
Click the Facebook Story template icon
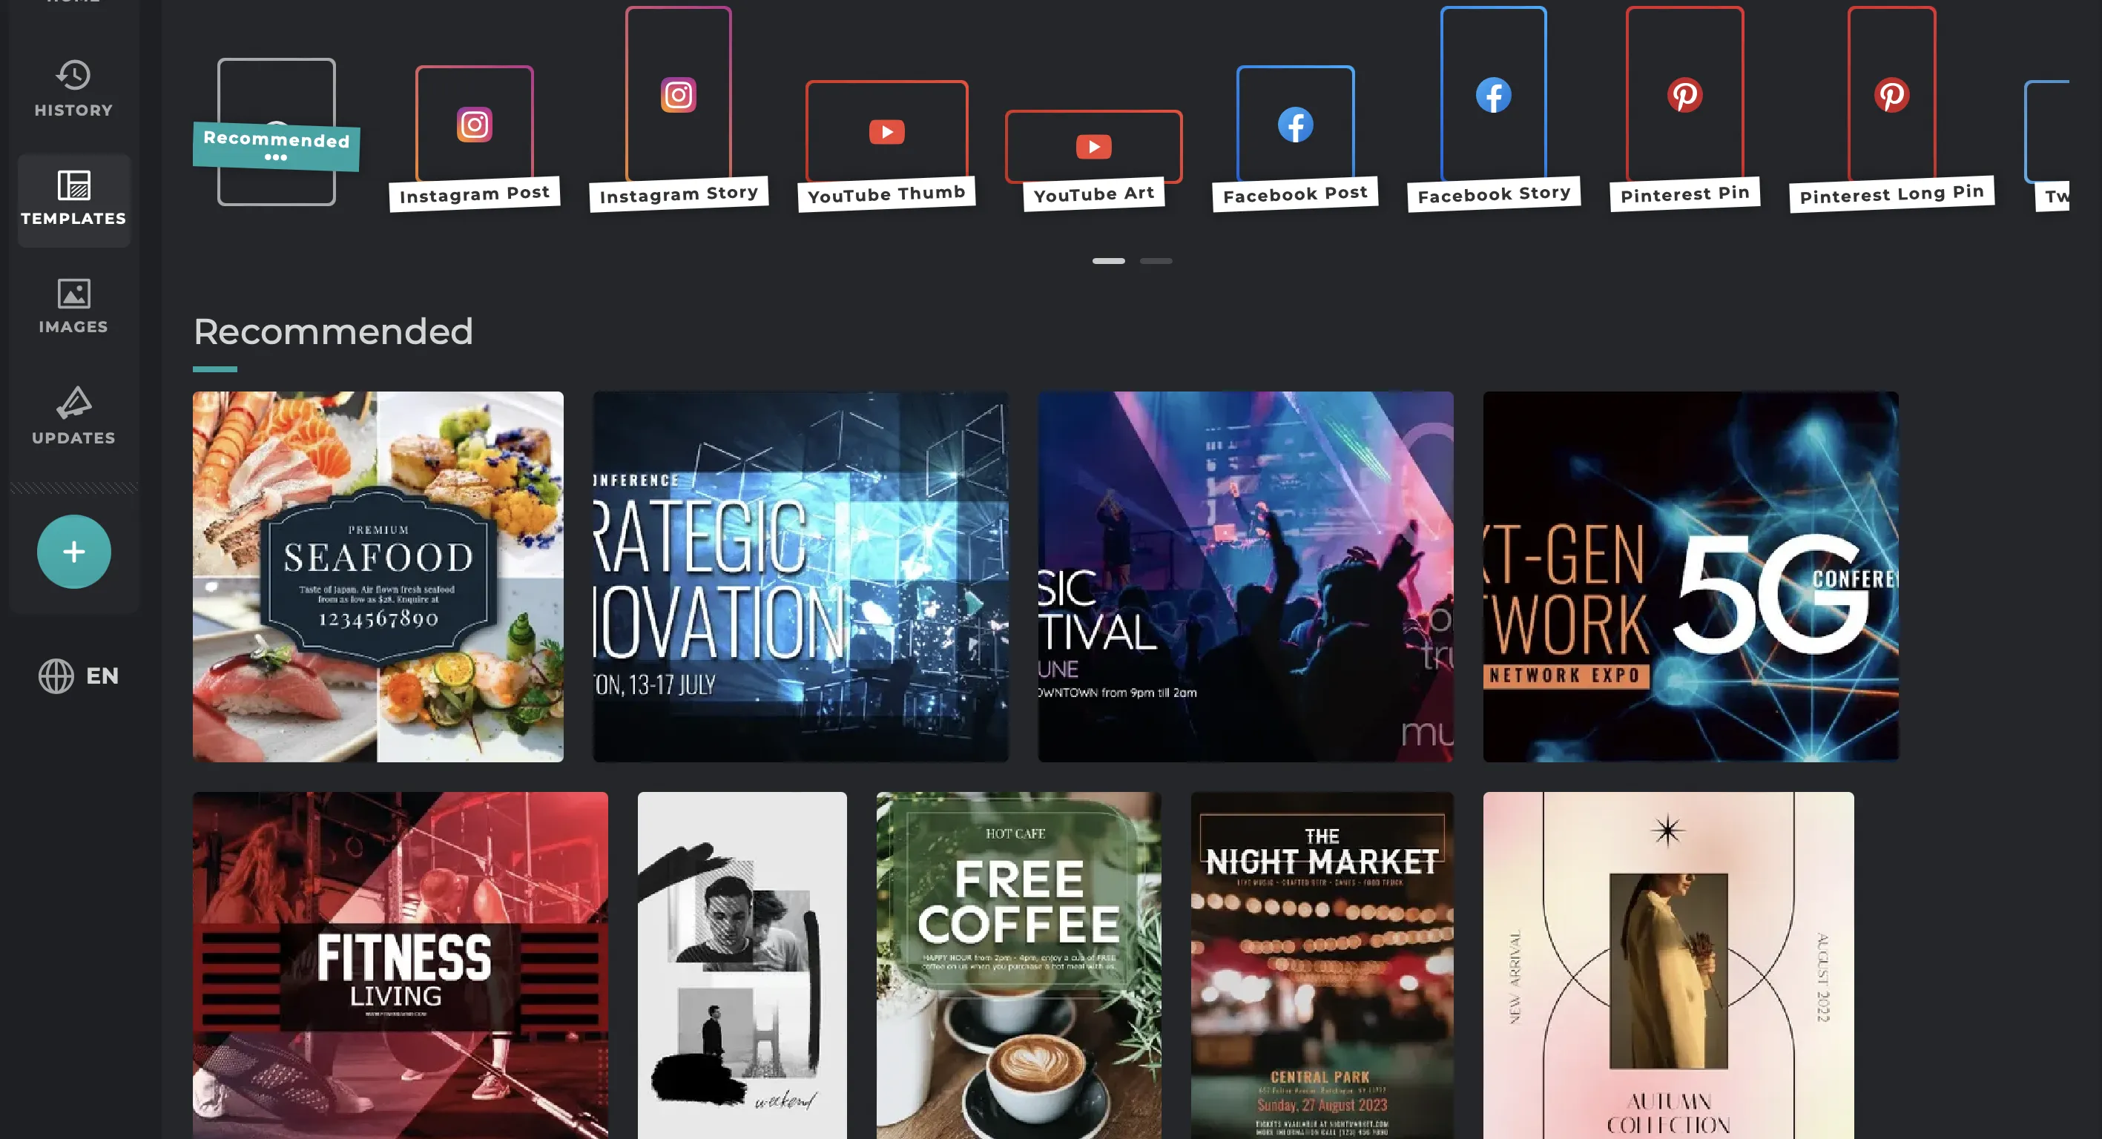coord(1493,94)
